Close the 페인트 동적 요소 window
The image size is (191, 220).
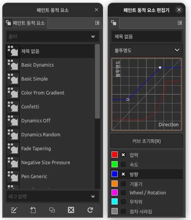tap(96, 10)
